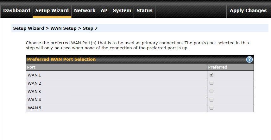View the Status tab
This screenshot has height=140, width=271.
coord(144,10)
